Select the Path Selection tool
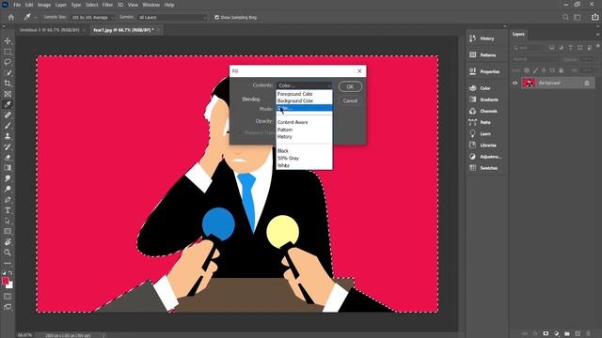This screenshot has width=602, height=338. point(8,221)
